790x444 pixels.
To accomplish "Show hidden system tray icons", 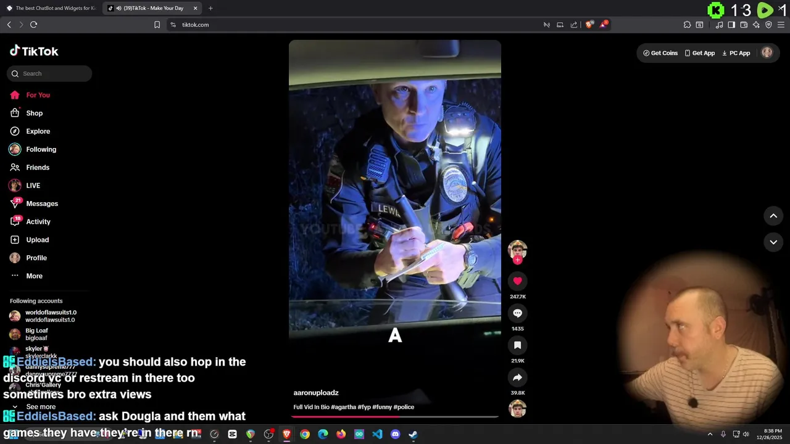I will [710, 434].
